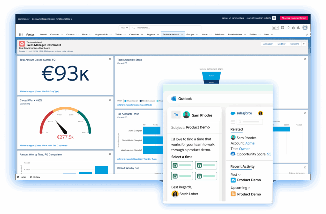326x214 pixels.
Task: Open the Tâches tab
Action: click(x=118, y=34)
